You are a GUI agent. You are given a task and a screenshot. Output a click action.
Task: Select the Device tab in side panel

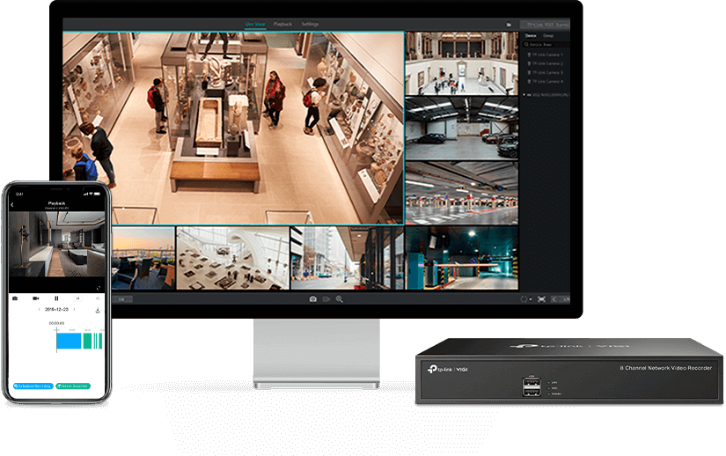(x=531, y=35)
